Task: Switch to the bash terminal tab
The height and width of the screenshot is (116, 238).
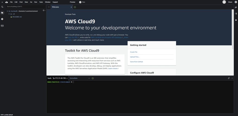Action: [57, 78]
